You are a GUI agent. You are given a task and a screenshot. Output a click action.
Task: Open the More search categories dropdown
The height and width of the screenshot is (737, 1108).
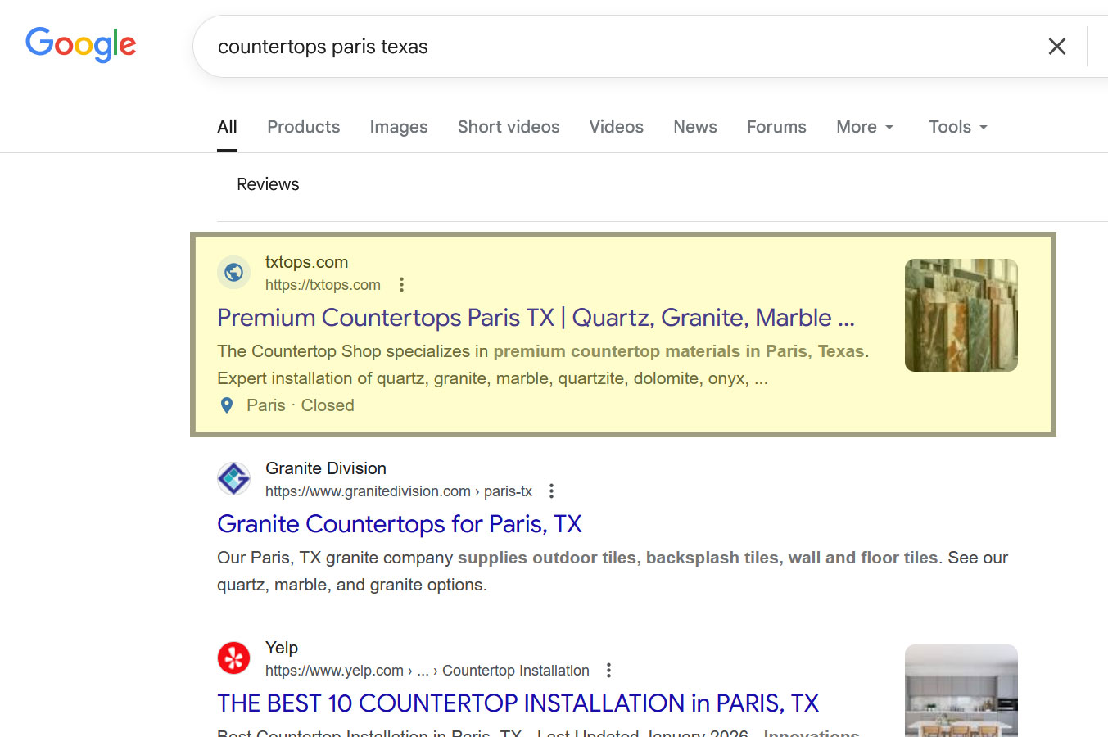(x=864, y=127)
